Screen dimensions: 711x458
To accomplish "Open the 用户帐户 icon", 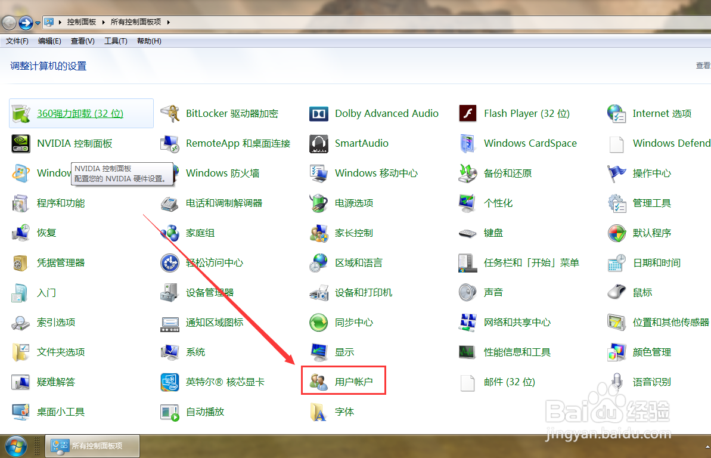I will 319,382.
